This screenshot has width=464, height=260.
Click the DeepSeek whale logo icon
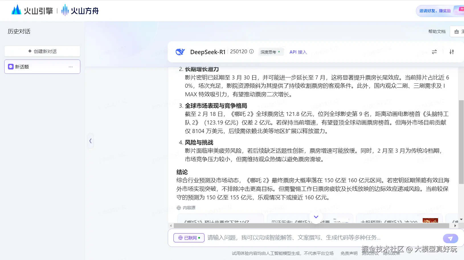pos(180,52)
